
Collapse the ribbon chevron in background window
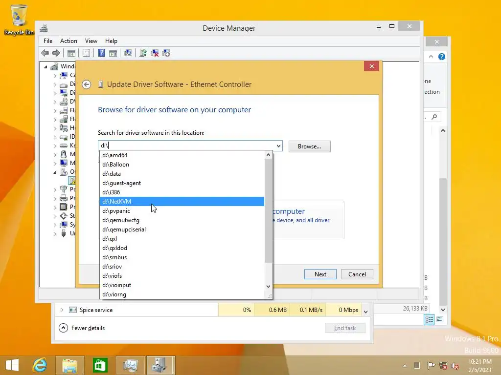click(x=431, y=57)
